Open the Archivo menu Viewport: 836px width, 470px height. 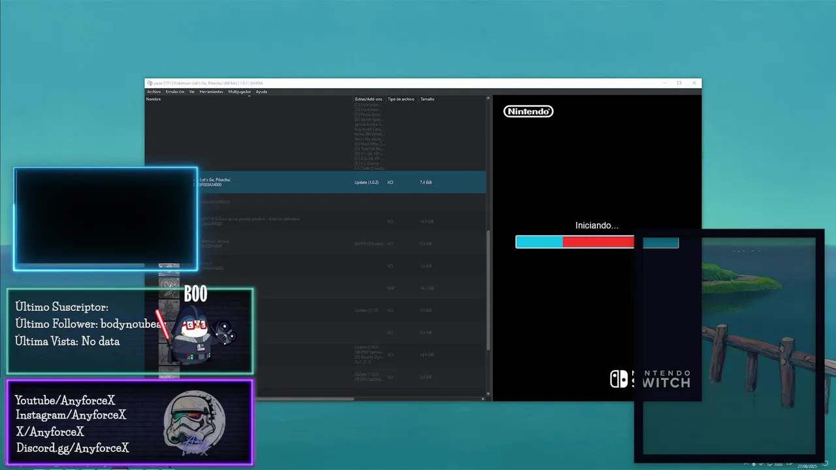point(153,92)
